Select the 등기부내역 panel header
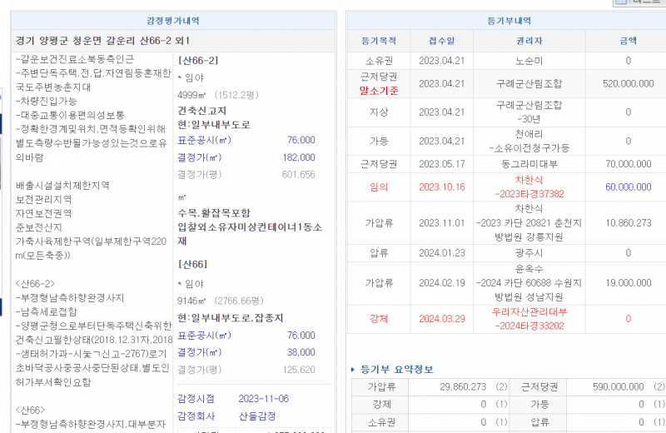Screen dimensions: 666x433 coord(507,20)
